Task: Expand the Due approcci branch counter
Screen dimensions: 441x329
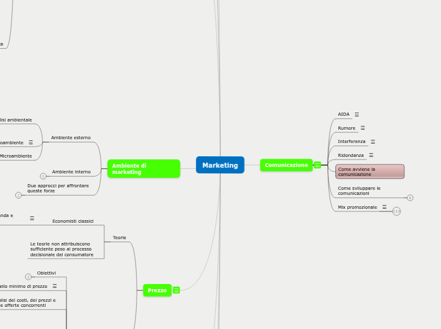Action: [x=18, y=195]
